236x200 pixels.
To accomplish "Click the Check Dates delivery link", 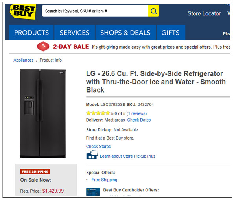I will (139, 120).
